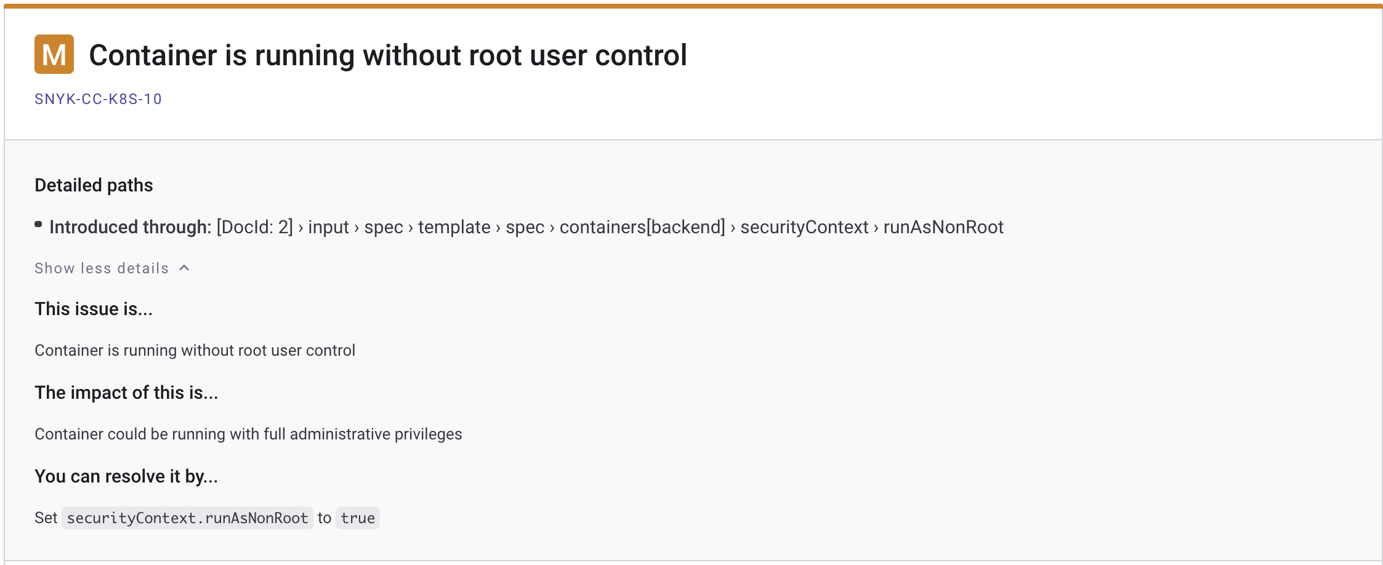
Task: Click the [DocId: 2] path segment
Action: click(x=255, y=227)
